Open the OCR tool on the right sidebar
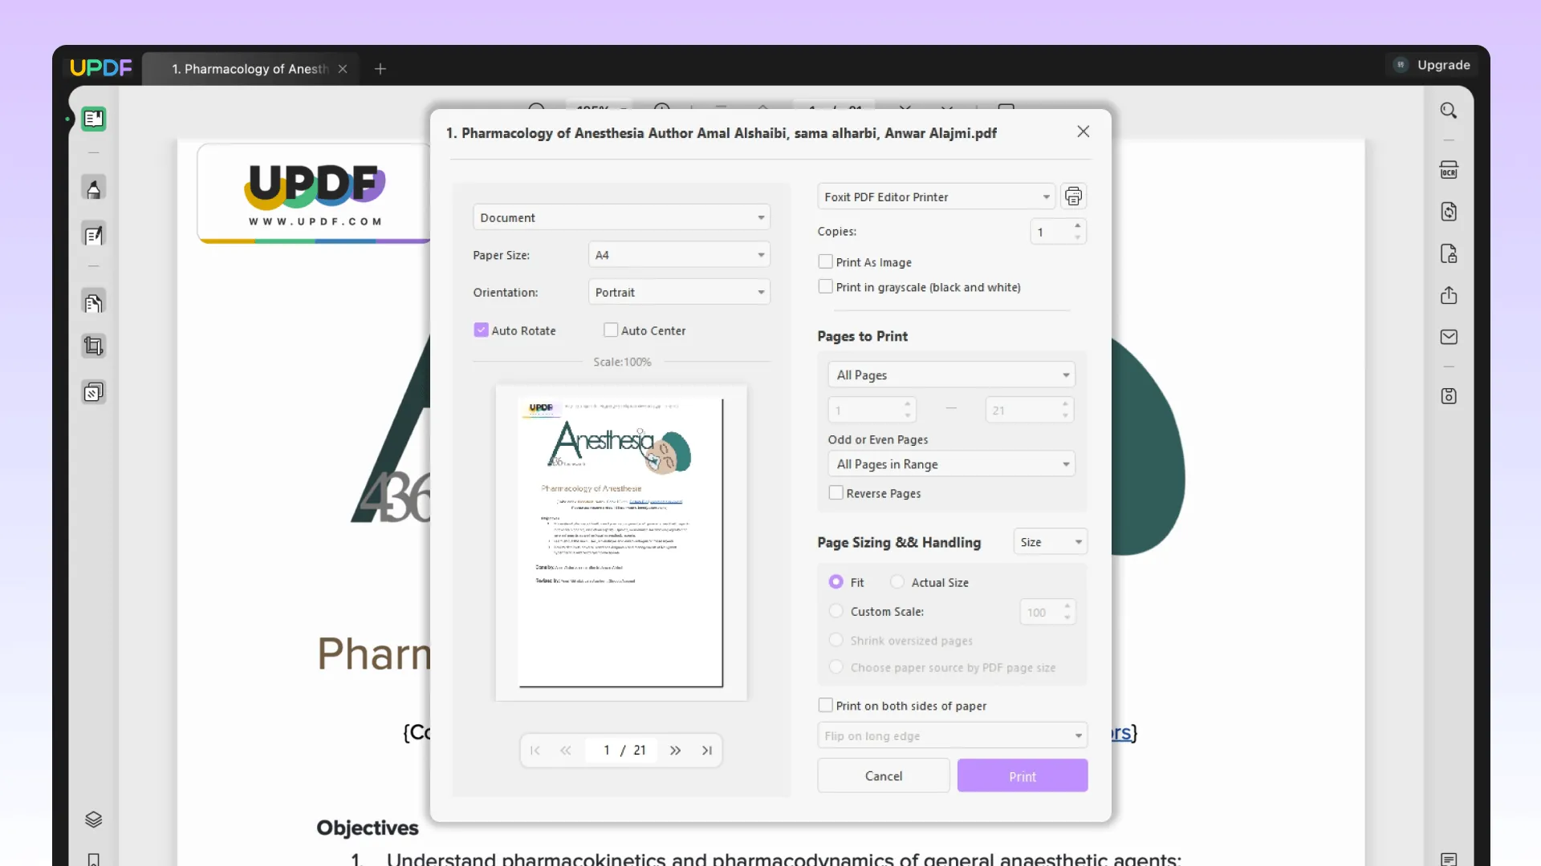 tap(1450, 169)
